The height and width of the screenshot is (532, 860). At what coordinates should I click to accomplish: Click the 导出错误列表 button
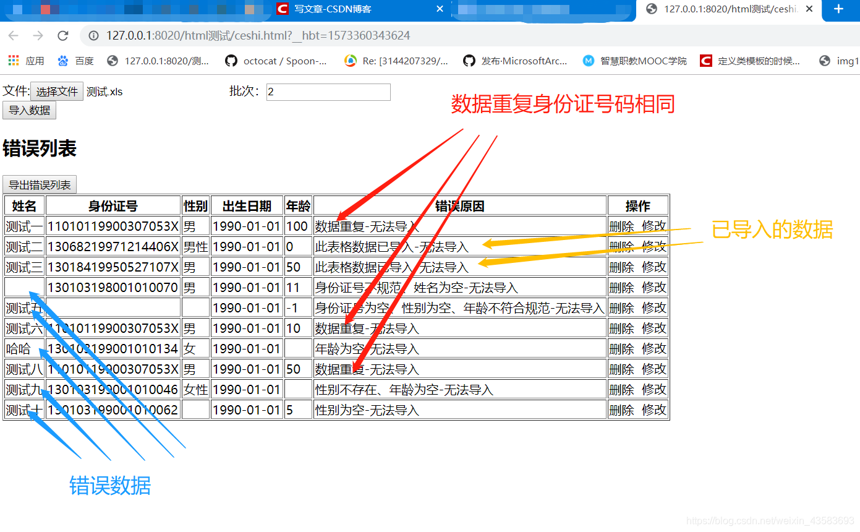40,185
